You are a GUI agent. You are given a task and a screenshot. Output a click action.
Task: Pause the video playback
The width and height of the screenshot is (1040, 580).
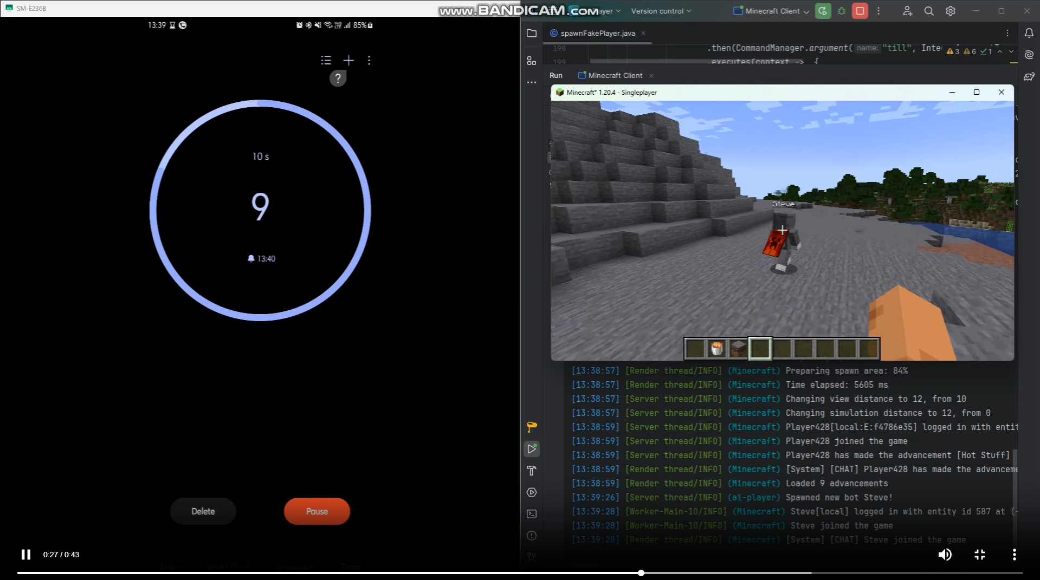[x=25, y=555]
